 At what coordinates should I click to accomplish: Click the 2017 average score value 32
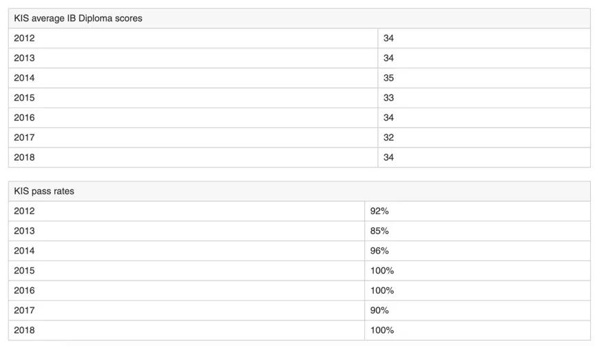388,137
